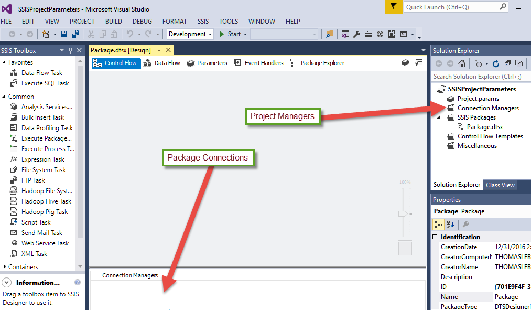Collapse the SSIS Packages tree node
531x310 pixels.
pos(439,117)
